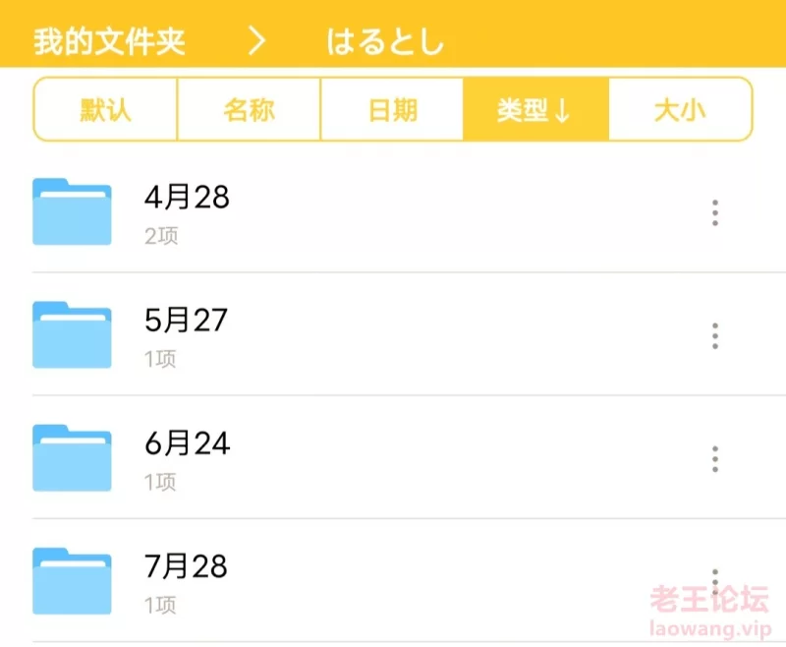Screen dimensions: 786x647
Task: Select the 4月28 folder name
Action: pos(187,198)
